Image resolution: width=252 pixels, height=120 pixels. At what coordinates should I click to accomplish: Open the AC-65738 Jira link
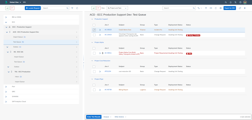108,90
